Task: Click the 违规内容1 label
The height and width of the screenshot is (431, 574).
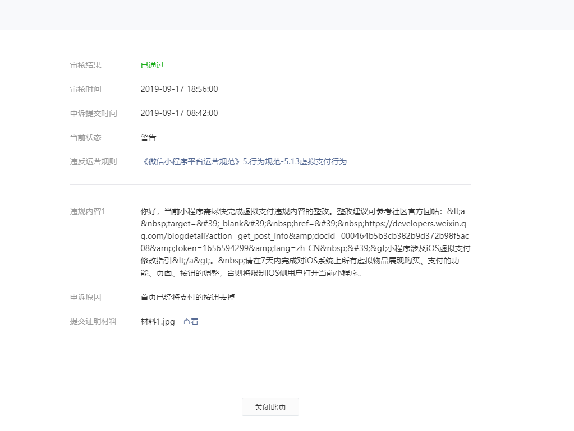Action: tap(88, 211)
